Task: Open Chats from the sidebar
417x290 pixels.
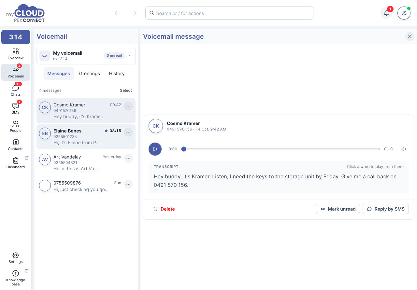Action: click(x=16, y=90)
